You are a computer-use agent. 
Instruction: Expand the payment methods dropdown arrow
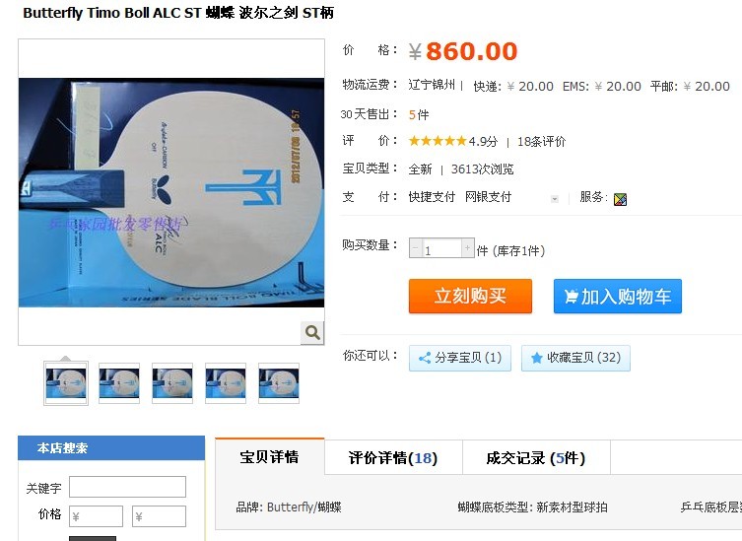tap(555, 199)
